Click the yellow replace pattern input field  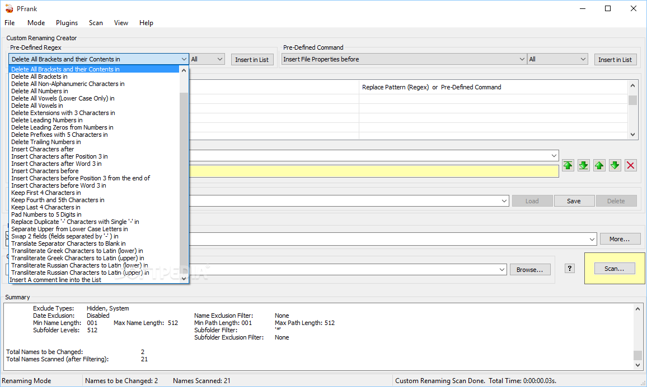pos(374,171)
